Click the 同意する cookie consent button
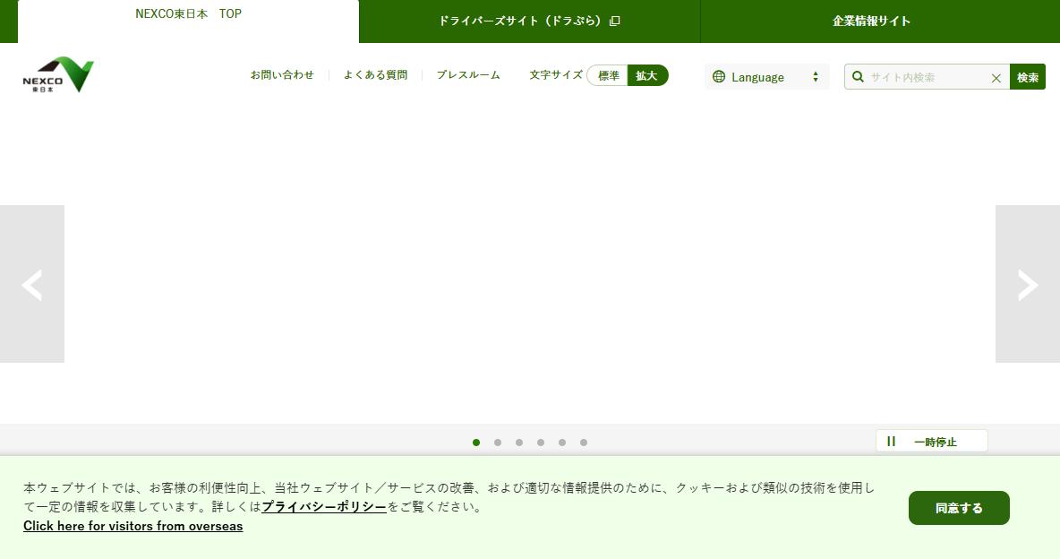This screenshot has width=1060, height=559. tap(959, 508)
